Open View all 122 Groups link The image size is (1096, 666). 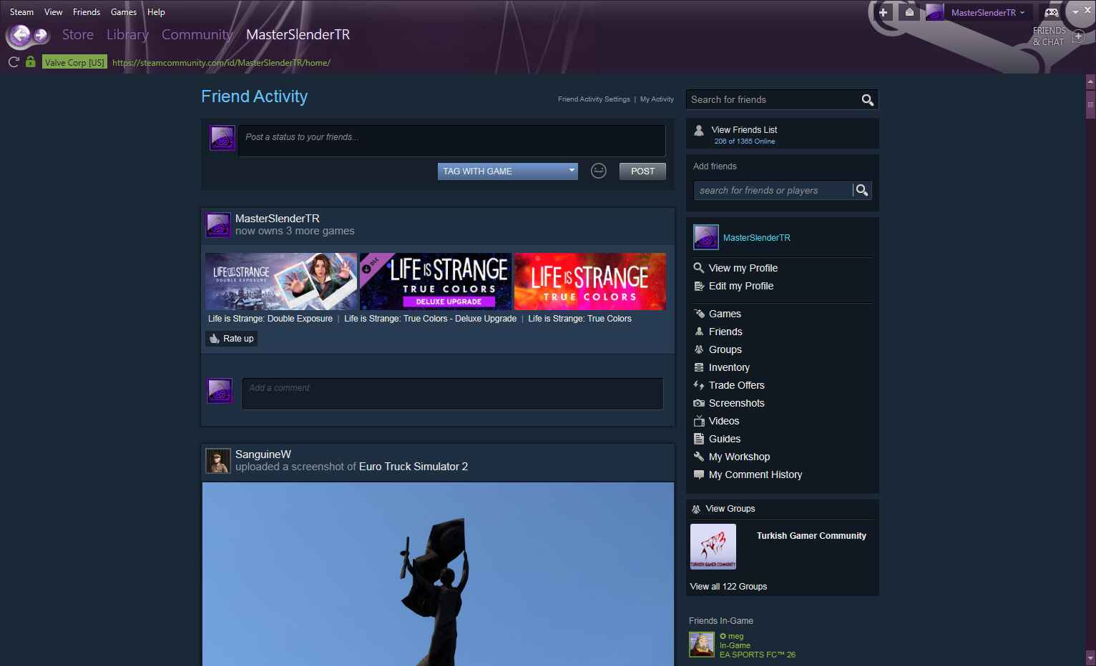pos(728,587)
